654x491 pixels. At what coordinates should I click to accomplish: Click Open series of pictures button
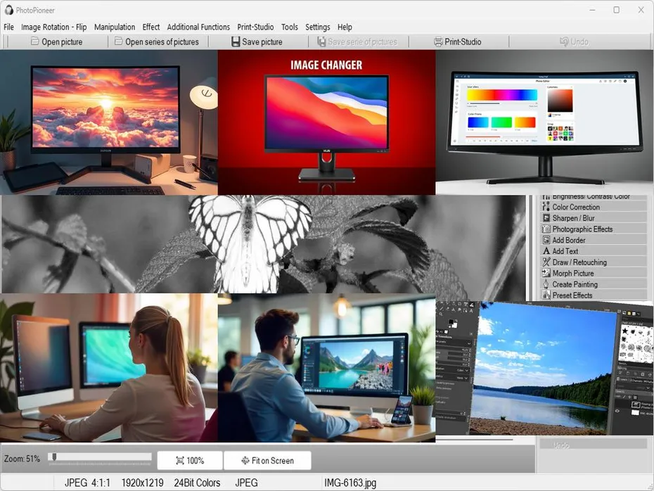(157, 42)
